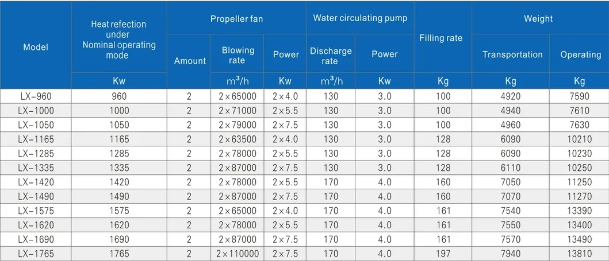The image size is (609, 261).
Task: Select the LX-1765 model row label
Action: (x=36, y=254)
